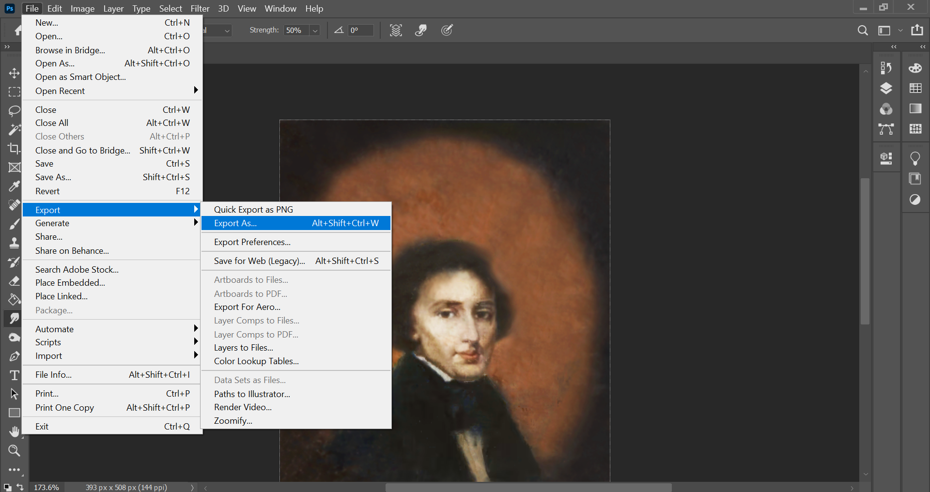
Task: Open the Layers panel icon
Action: click(886, 88)
